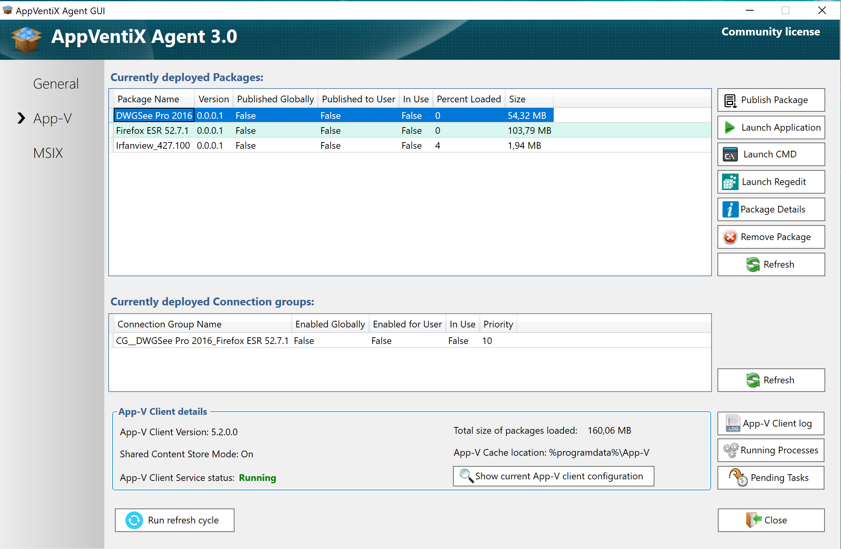Sort packages by Size column header
The width and height of the screenshot is (841, 549).
(x=517, y=99)
